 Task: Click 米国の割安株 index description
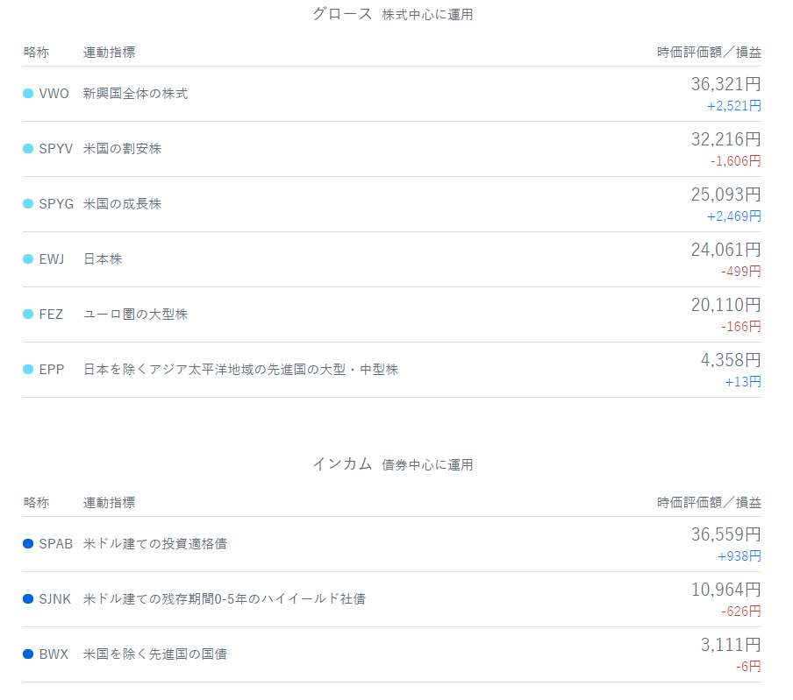point(122,149)
